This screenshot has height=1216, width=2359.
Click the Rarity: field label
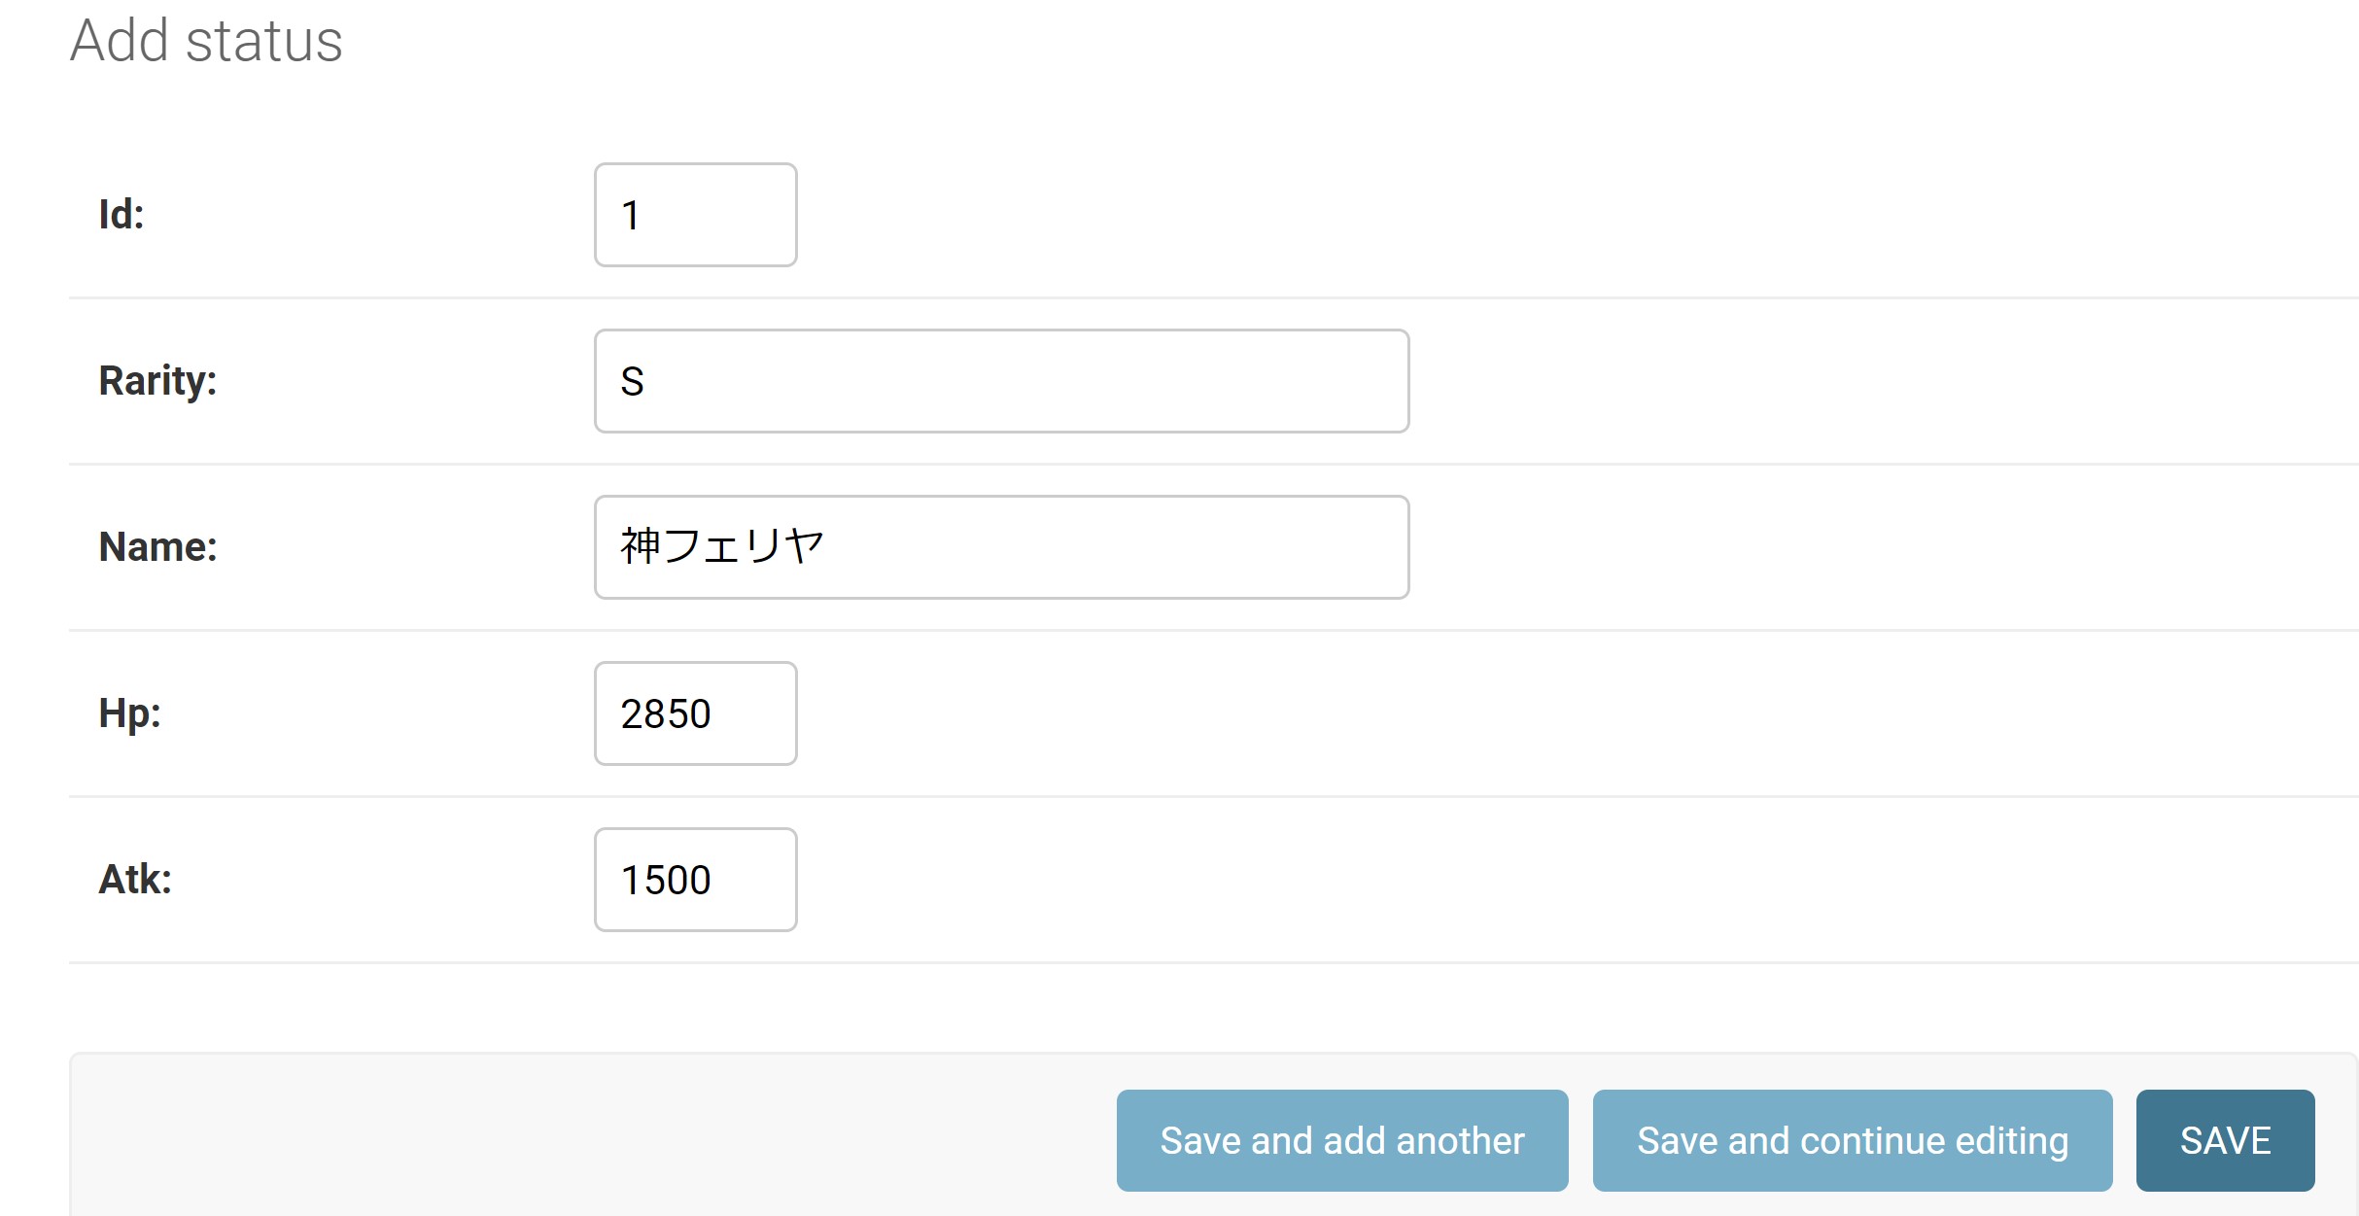(157, 381)
